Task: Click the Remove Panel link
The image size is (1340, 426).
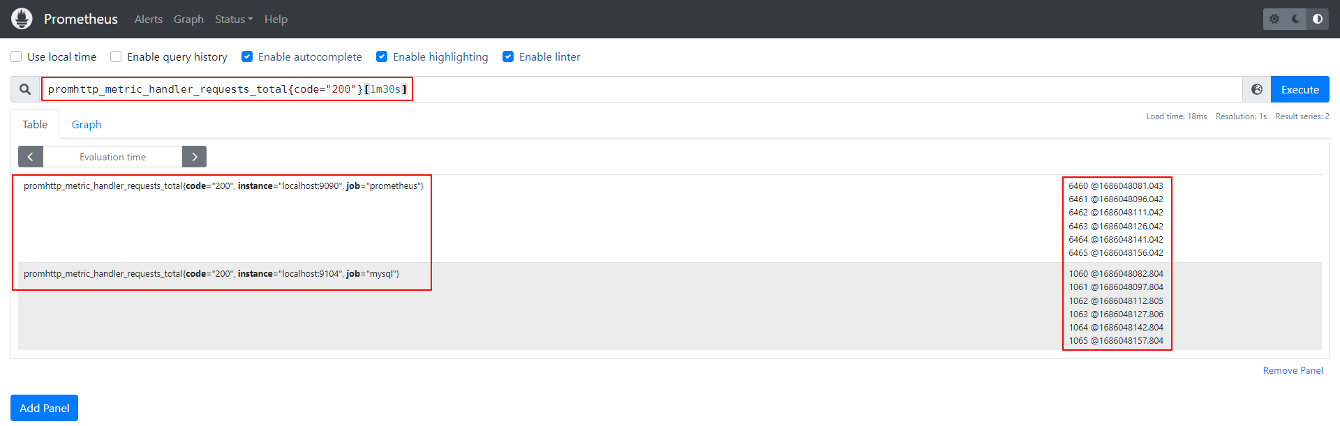Action: click(x=1293, y=370)
